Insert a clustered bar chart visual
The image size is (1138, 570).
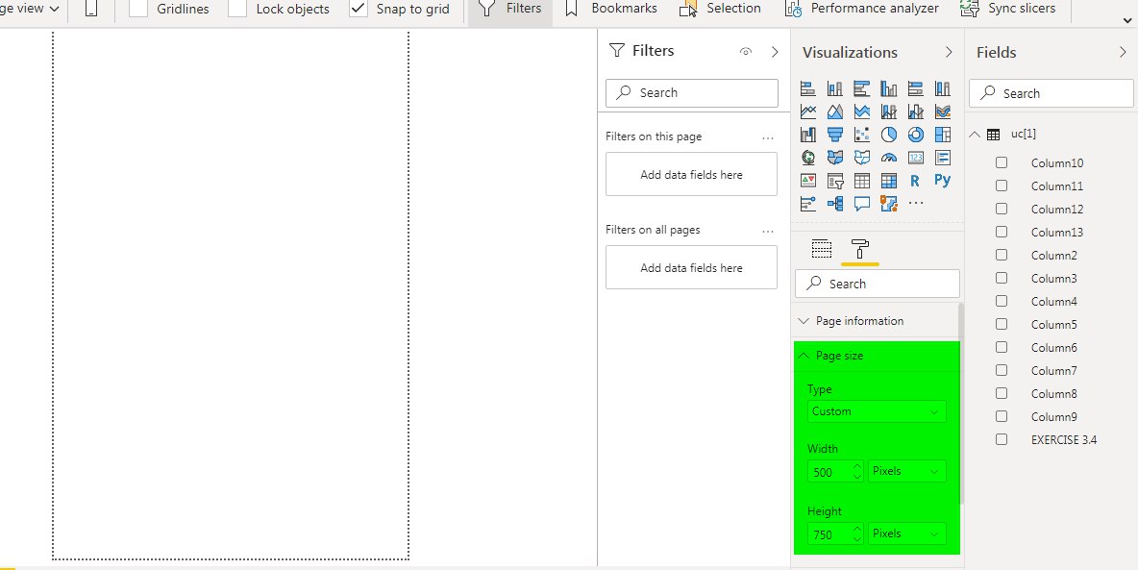(861, 88)
